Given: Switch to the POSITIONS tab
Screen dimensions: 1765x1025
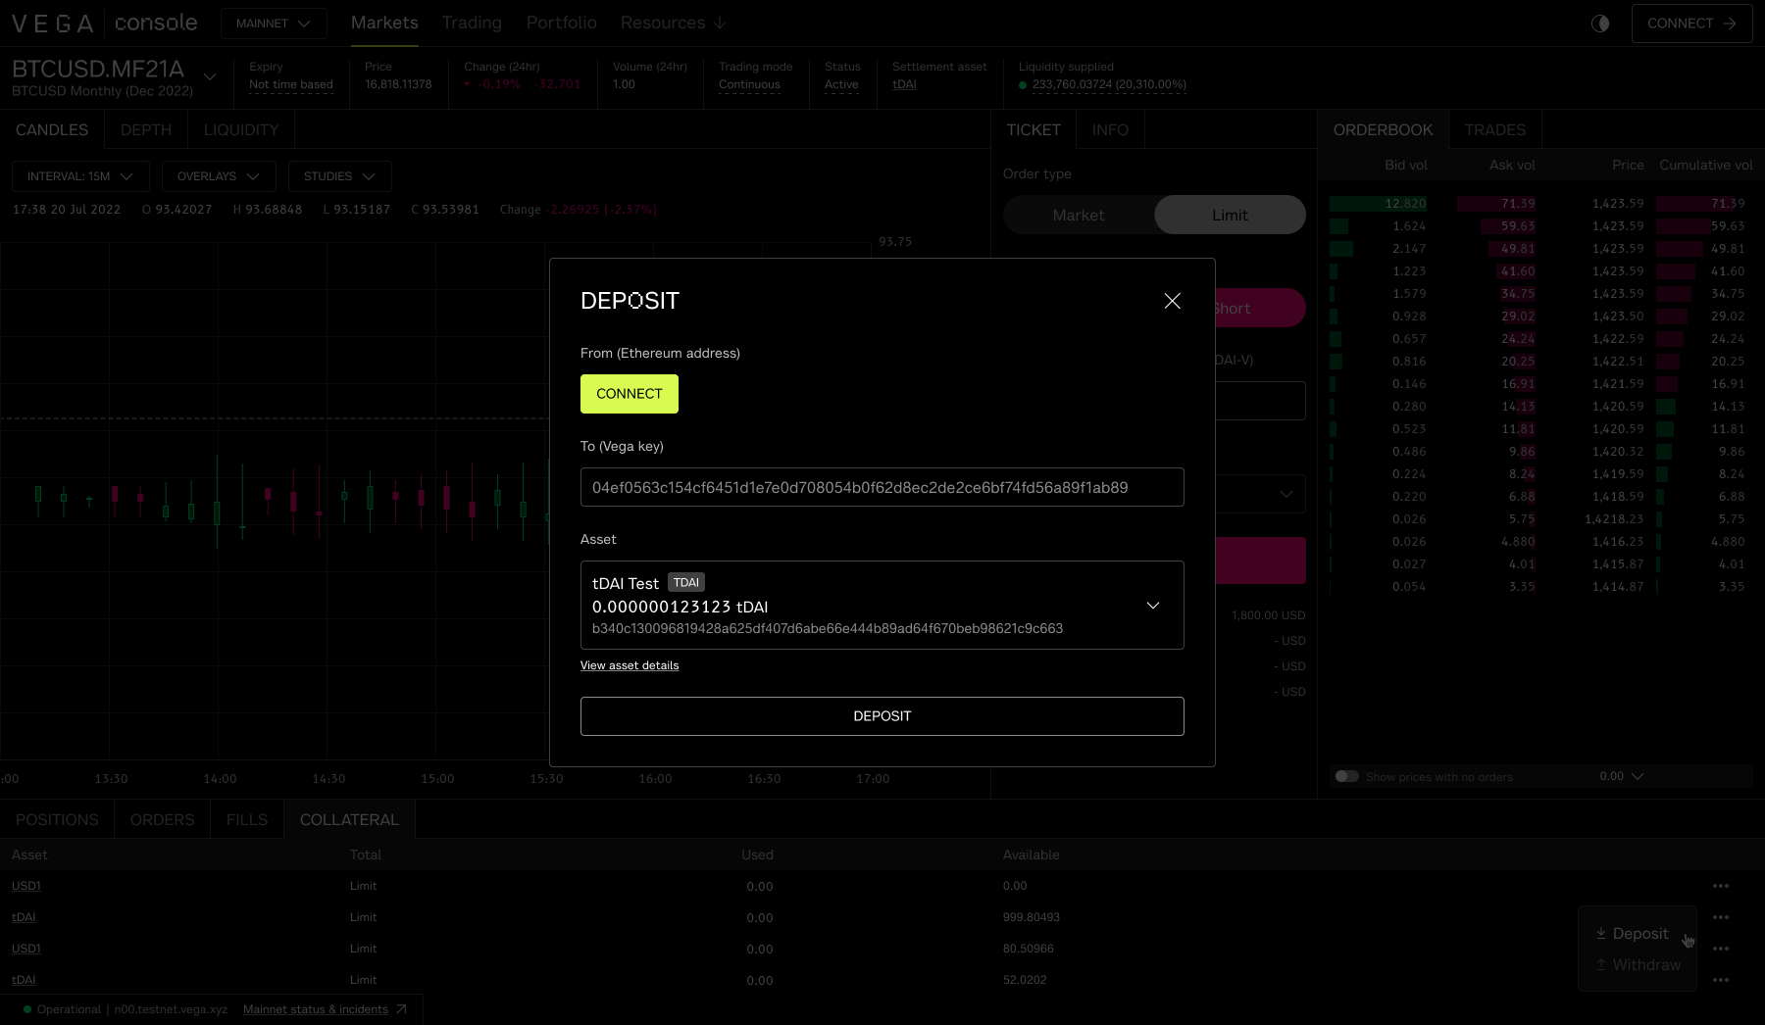Looking at the screenshot, I should [x=57, y=819].
